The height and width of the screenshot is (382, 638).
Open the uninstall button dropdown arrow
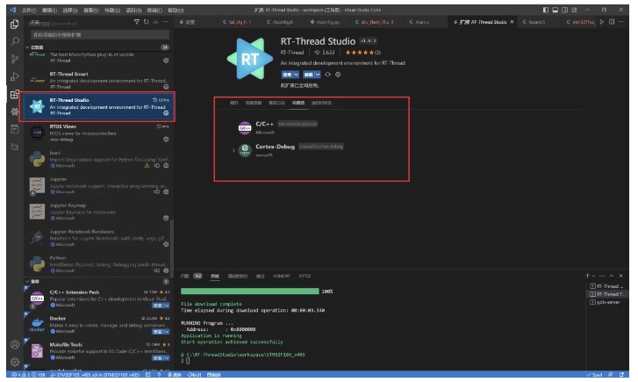point(318,75)
